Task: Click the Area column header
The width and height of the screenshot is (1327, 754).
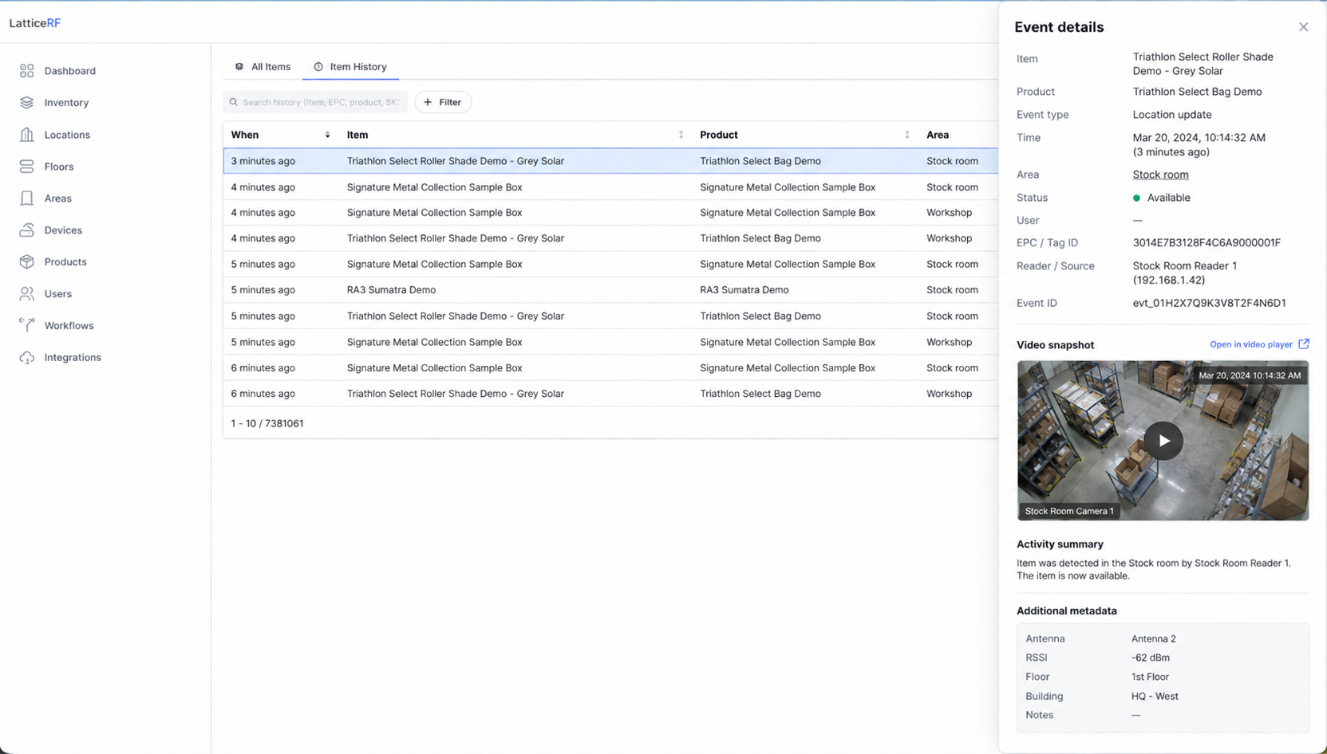Action: pyautogui.click(x=938, y=135)
